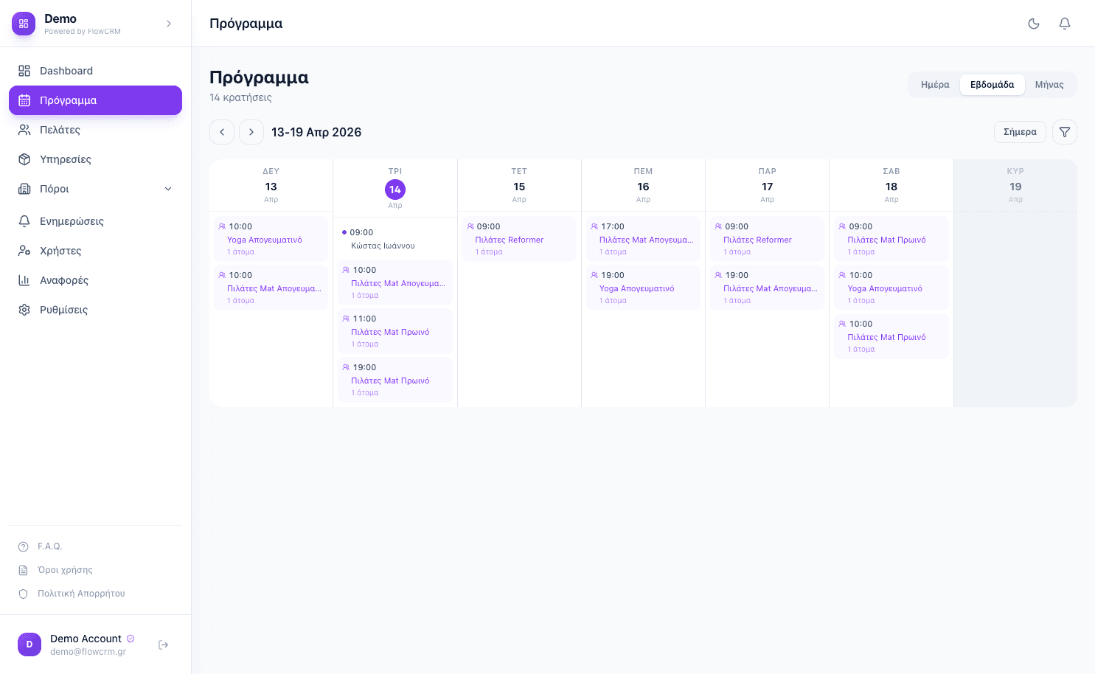This screenshot has height=674, width=1095.
Task: Open Friday 09:00 Πιλάτες Reformer booking
Action: tap(767, 239)
